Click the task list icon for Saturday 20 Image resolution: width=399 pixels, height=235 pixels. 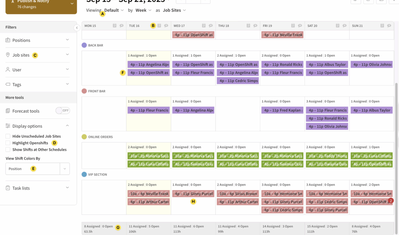(x=338, y=26)
